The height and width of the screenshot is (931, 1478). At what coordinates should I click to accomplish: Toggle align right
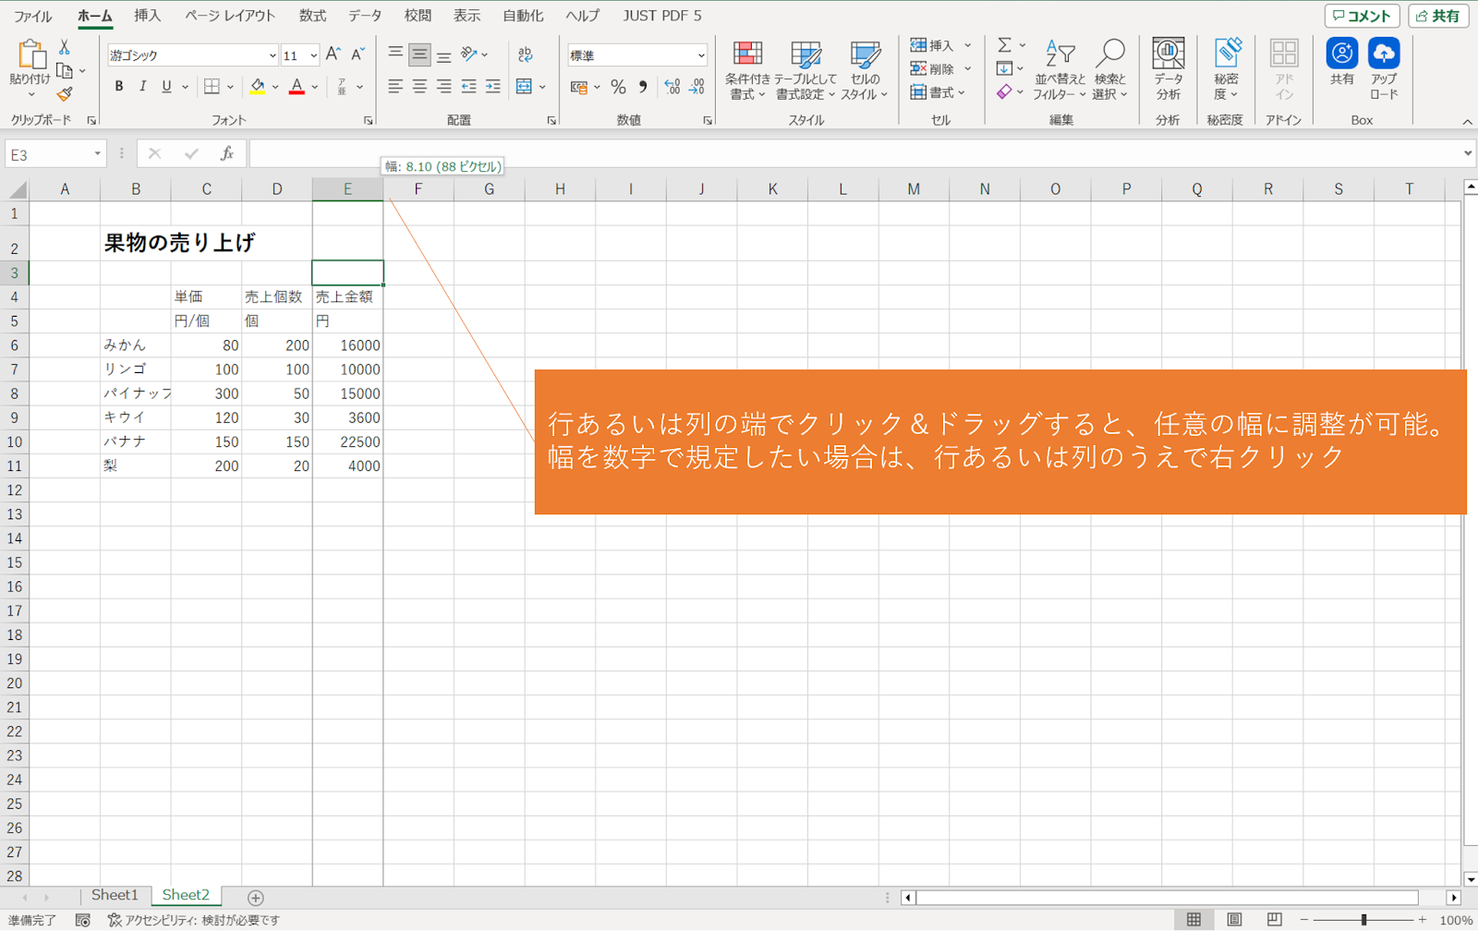(443, 87)
